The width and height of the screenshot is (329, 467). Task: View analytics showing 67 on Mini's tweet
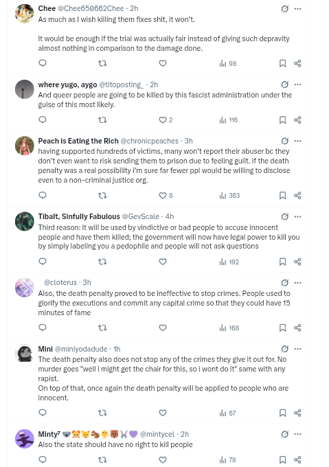tap(227, 413)
